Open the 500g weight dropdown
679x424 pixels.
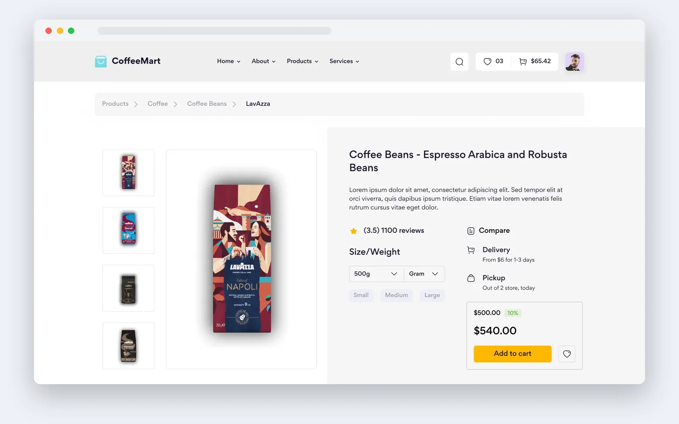point(376,274)
